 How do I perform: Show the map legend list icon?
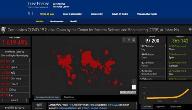[x=129, y=40]
